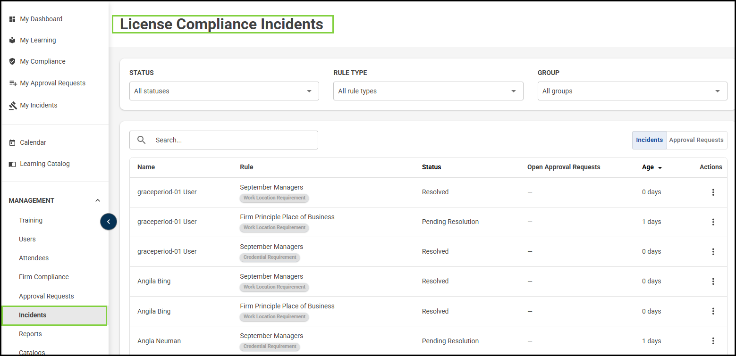This screenshot has height=356, width=736.
Task: Click the 1 days age for graceperiod-01 User
Action: pos(651,222)
